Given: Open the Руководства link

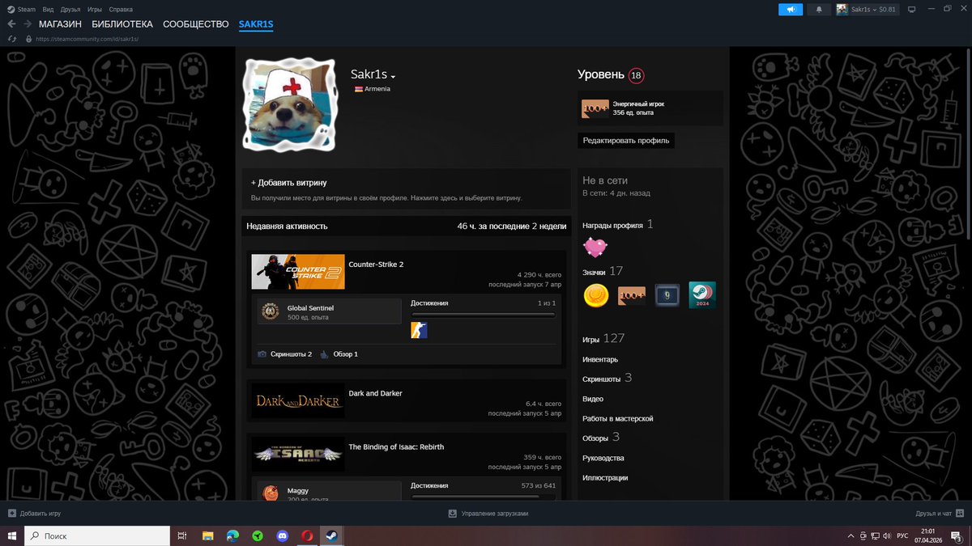Looking at the screenshot, I should [x=603, y=458].
